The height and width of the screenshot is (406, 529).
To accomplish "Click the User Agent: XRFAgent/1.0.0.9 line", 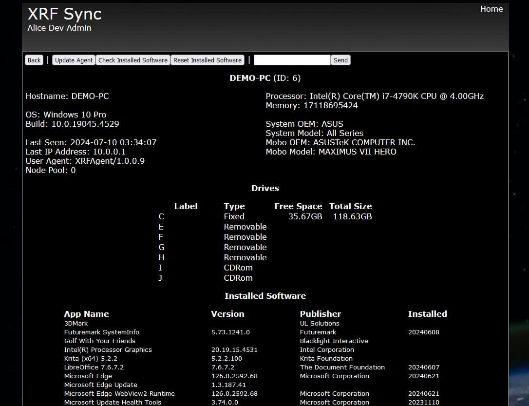I will (85, 161).
